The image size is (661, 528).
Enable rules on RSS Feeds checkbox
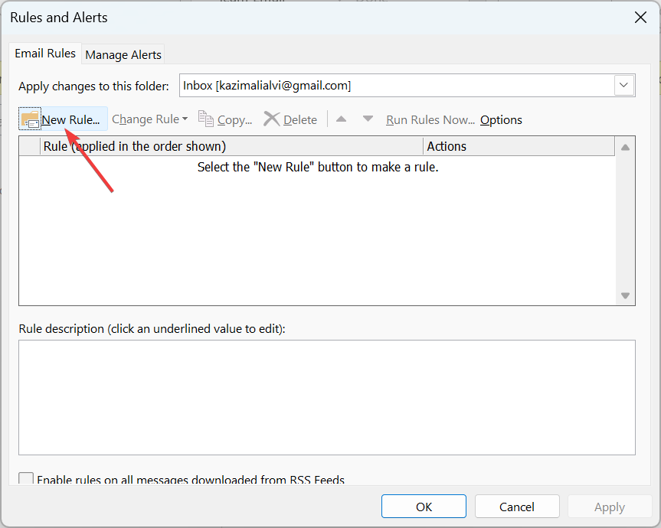[27, 480]
